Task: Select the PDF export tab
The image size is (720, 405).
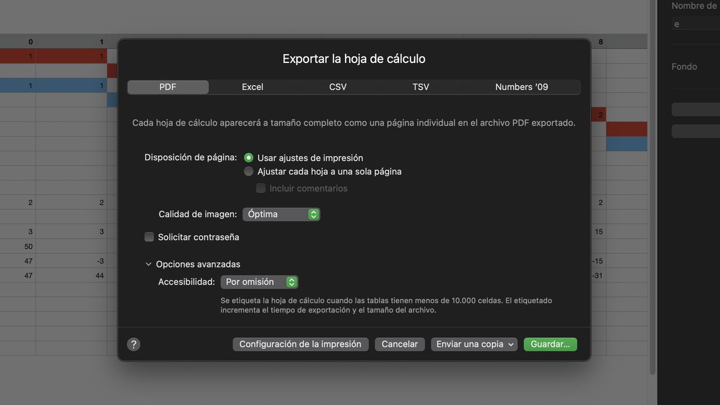Action: coord(168,86)
